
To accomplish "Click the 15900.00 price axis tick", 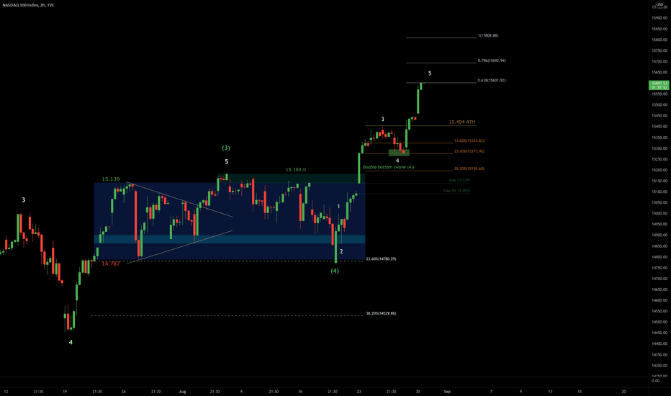I will coord(659,18).
